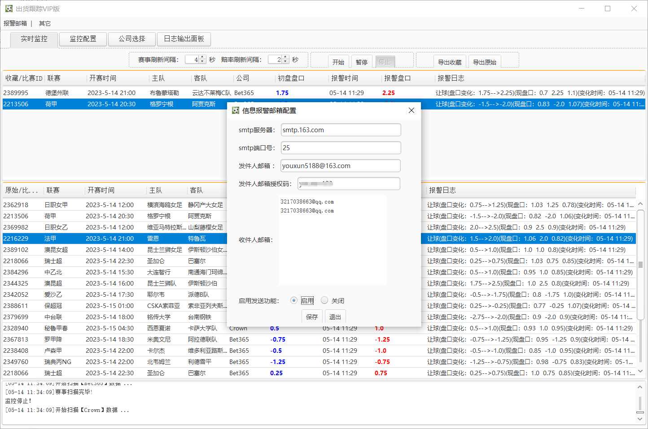Decrease the 赔率刷新间隔 stepper value

coord(285,61)
